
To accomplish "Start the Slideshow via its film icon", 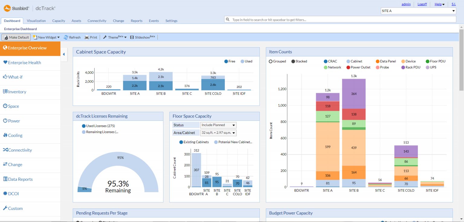I will click(132, 37).
